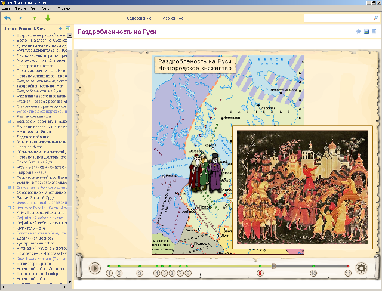Open Софийский собор в Киеве tree item
The height and width of the screenshot is (291, 382).
40,218
